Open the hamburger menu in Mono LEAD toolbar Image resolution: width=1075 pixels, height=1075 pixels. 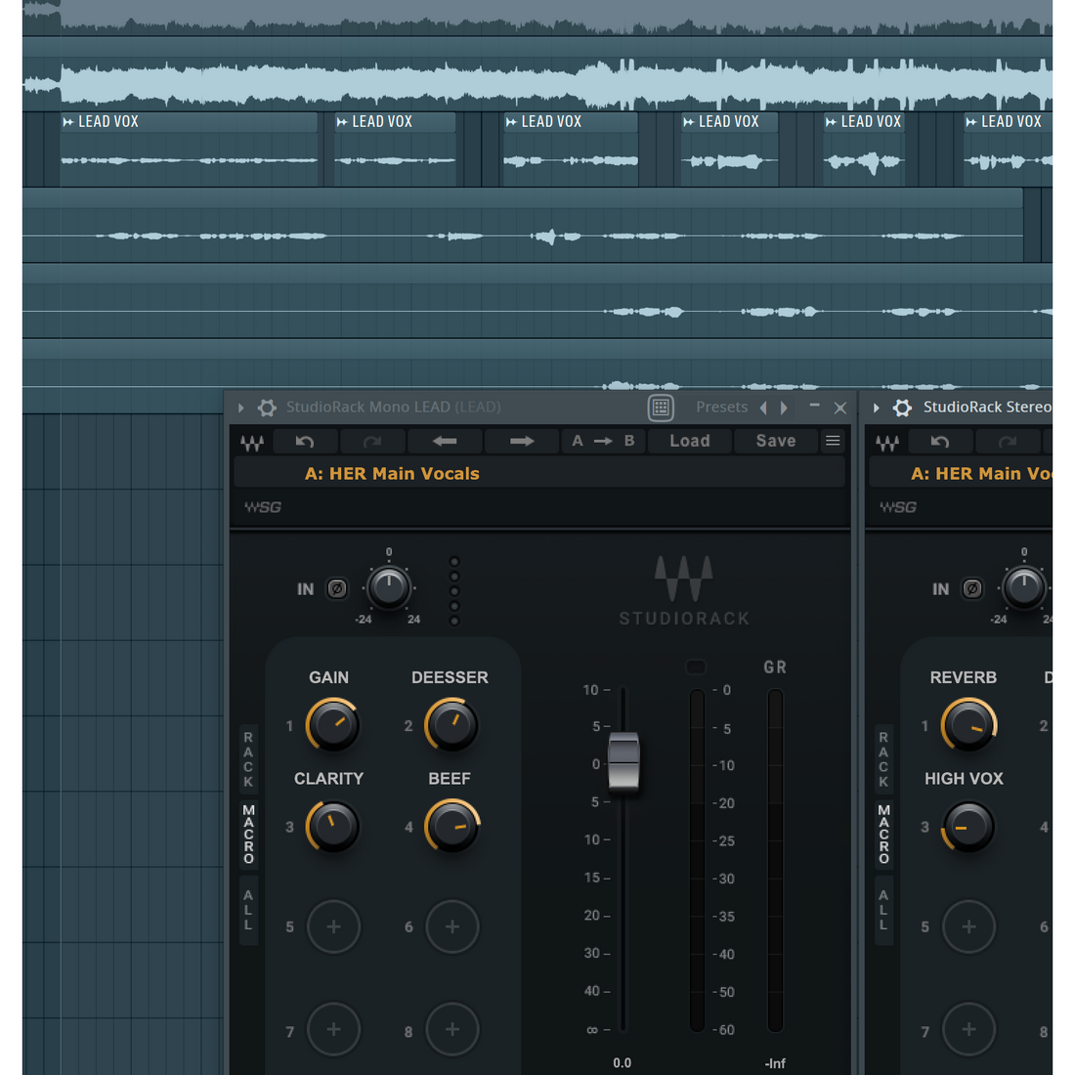[833, 441]
